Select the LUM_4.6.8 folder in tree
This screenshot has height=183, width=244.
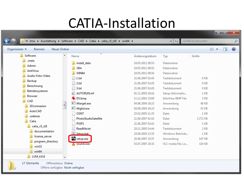click(x=38, y=156)
